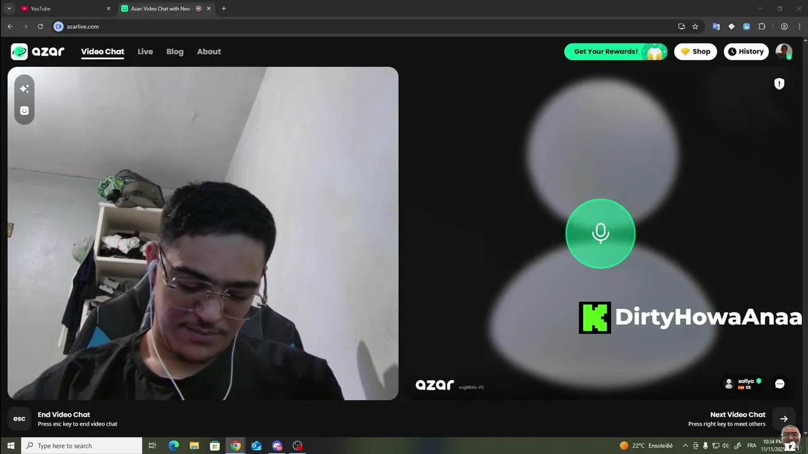This screenshot has width=808, height=454.
Task: Open the Blog page
Action: tap(175, 52)
